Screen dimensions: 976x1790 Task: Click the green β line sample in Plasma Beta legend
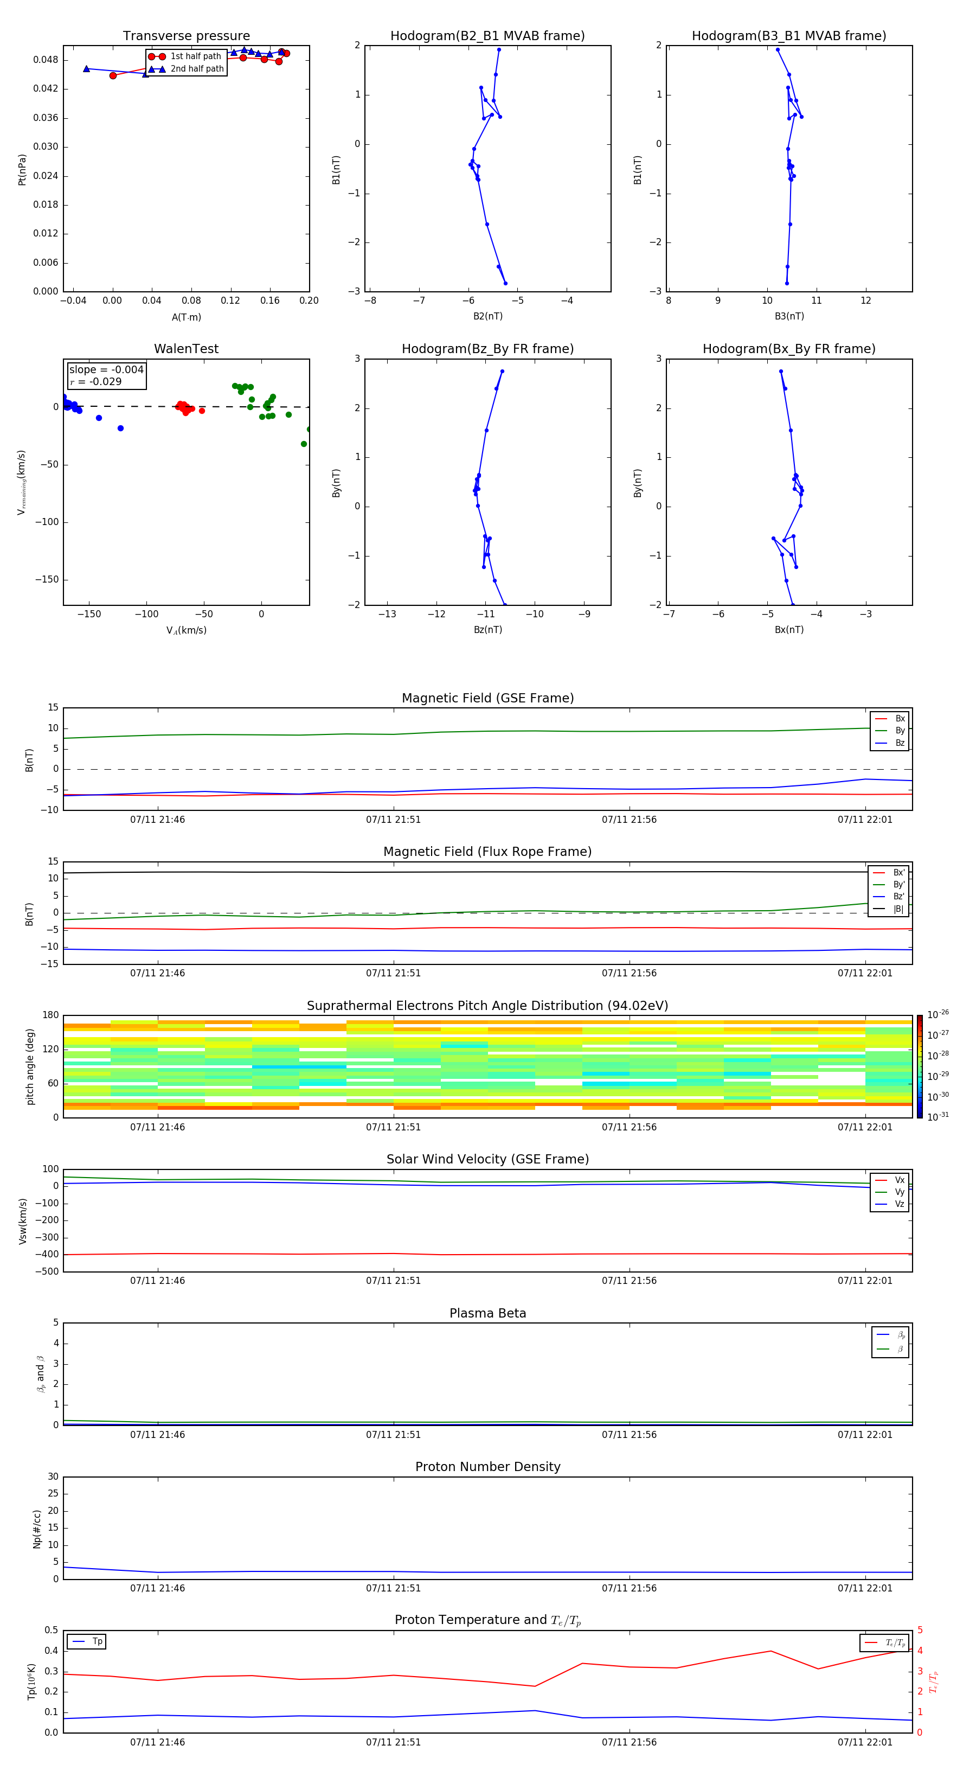pyautogui.click(x=883, y=1349)
